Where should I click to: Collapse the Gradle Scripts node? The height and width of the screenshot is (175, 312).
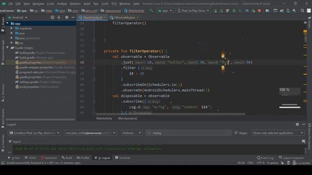coord(7,48)
